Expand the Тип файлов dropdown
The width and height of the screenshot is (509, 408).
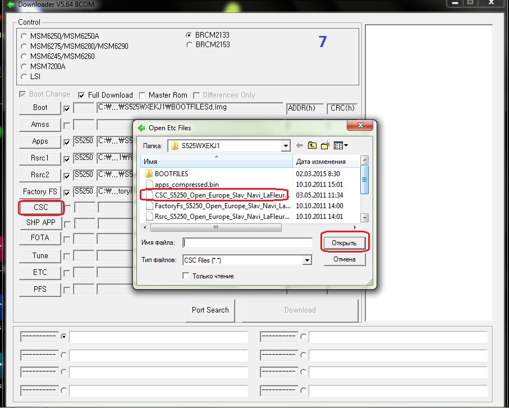pos(307,260)
